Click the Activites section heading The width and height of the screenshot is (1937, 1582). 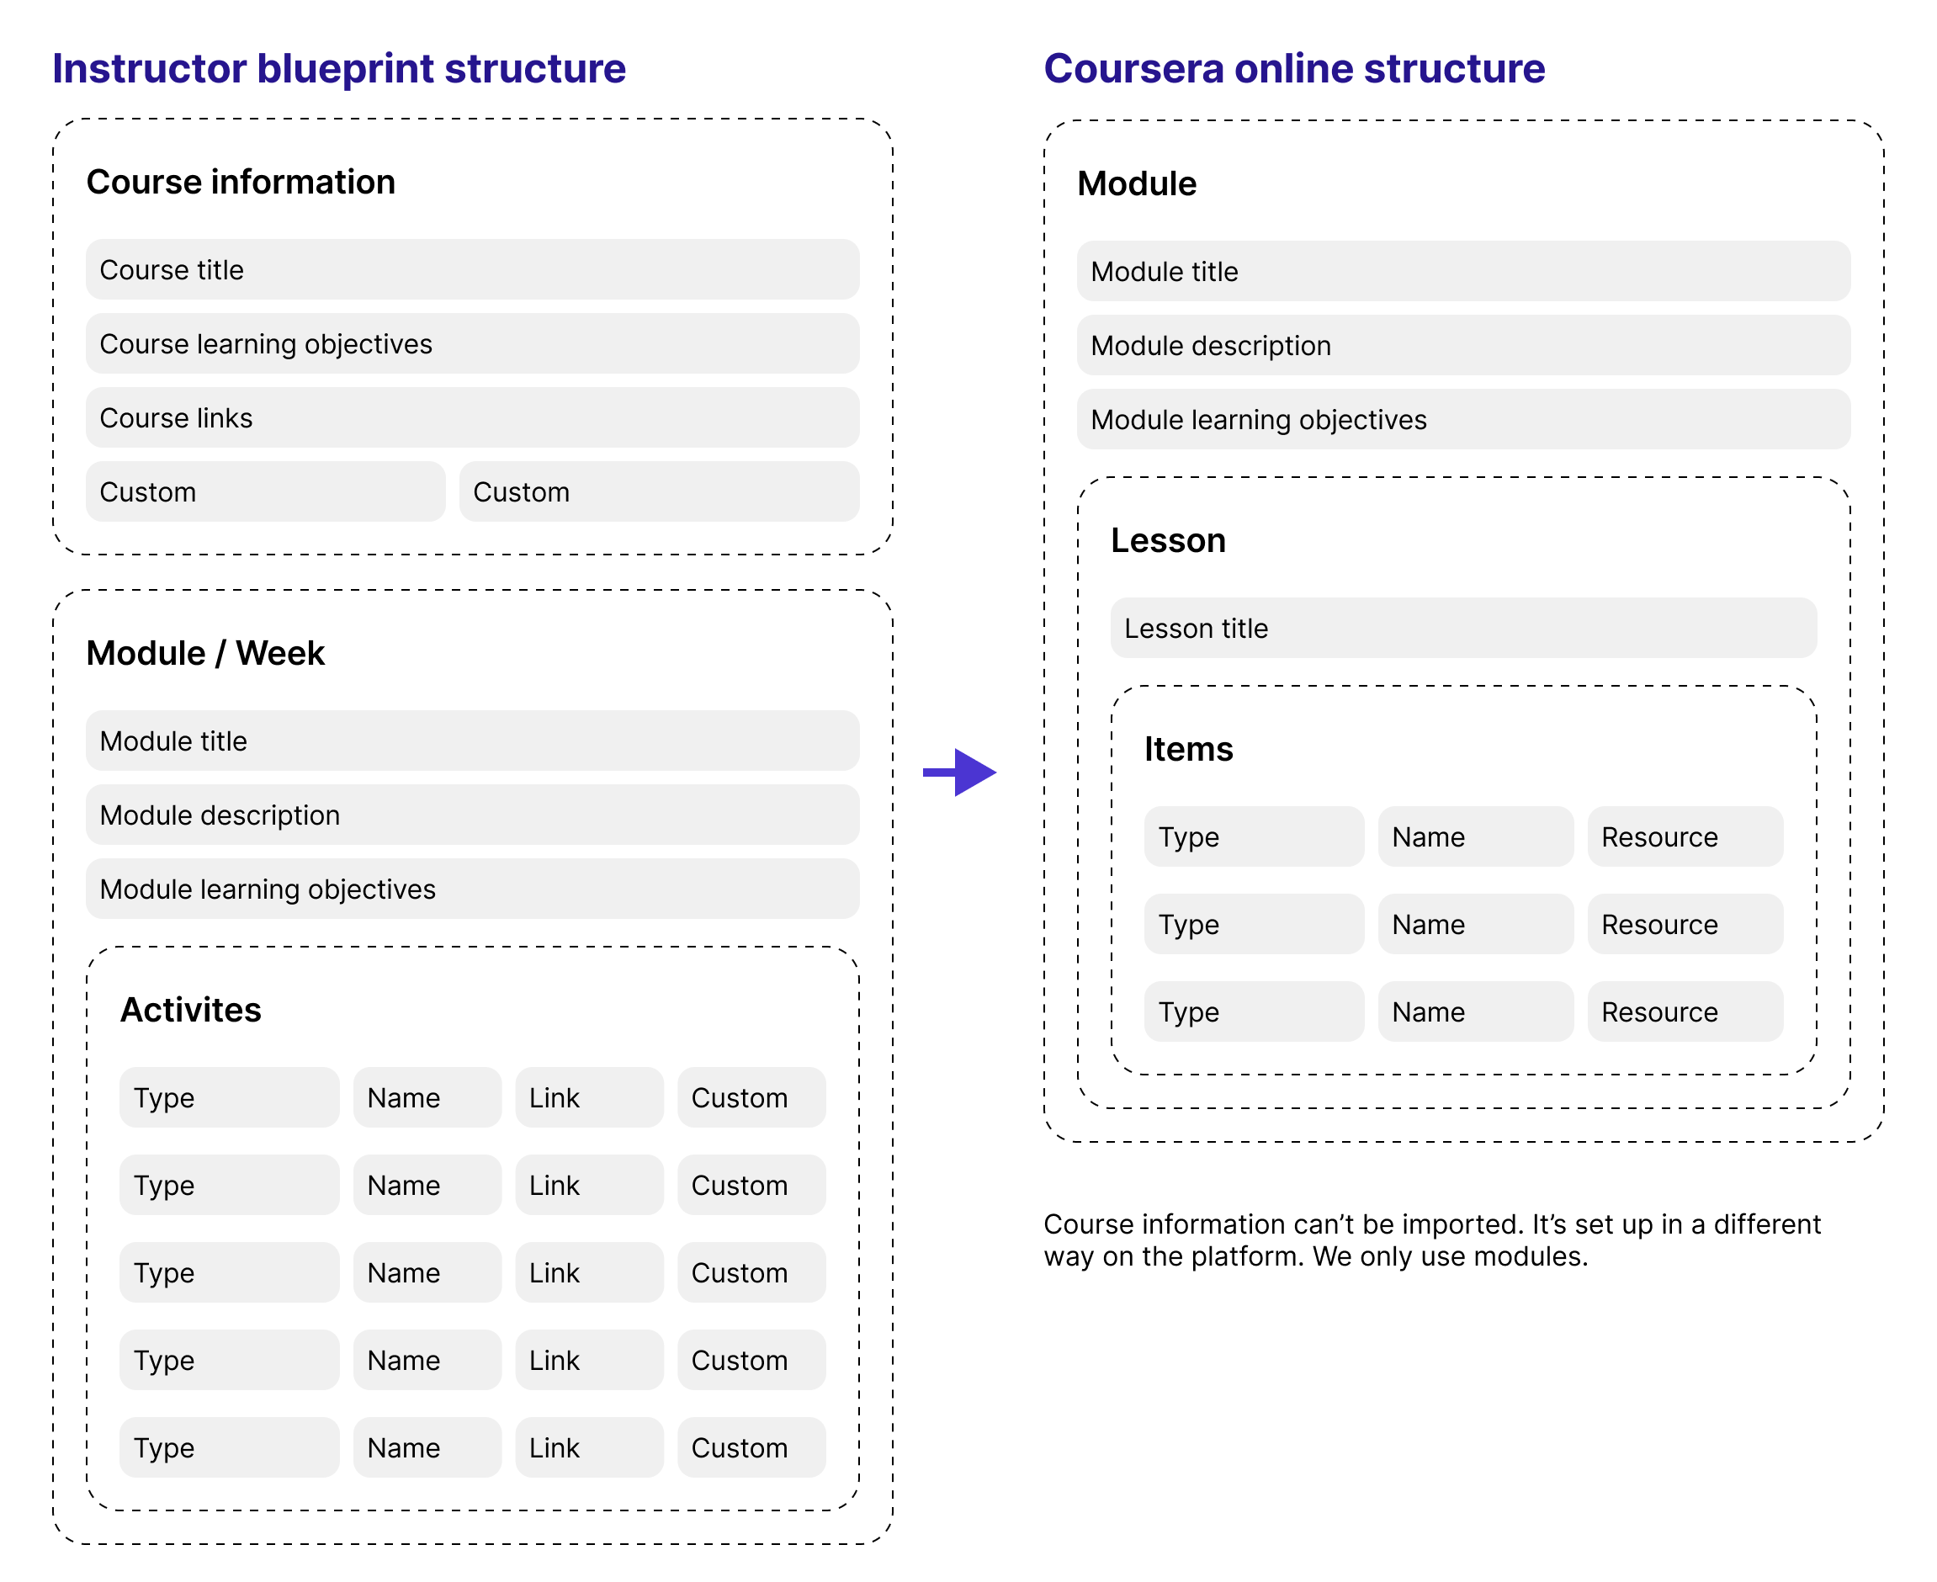(x=190, y=1010)
